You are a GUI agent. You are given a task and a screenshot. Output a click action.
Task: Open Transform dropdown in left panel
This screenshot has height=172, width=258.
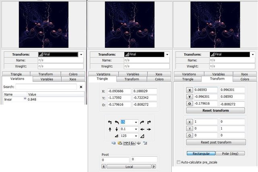click(x=81, y=55)
